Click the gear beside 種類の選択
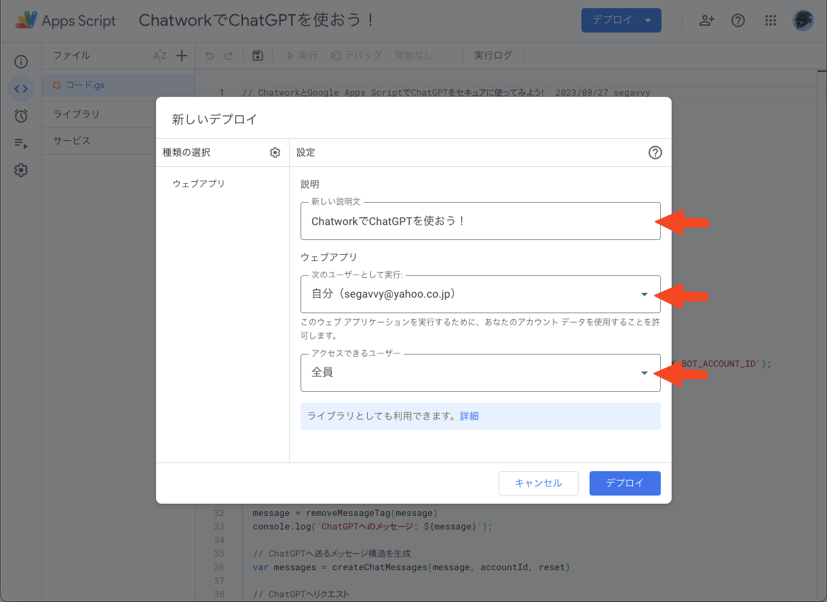827x602 pixels. click(x=275, y=153)
